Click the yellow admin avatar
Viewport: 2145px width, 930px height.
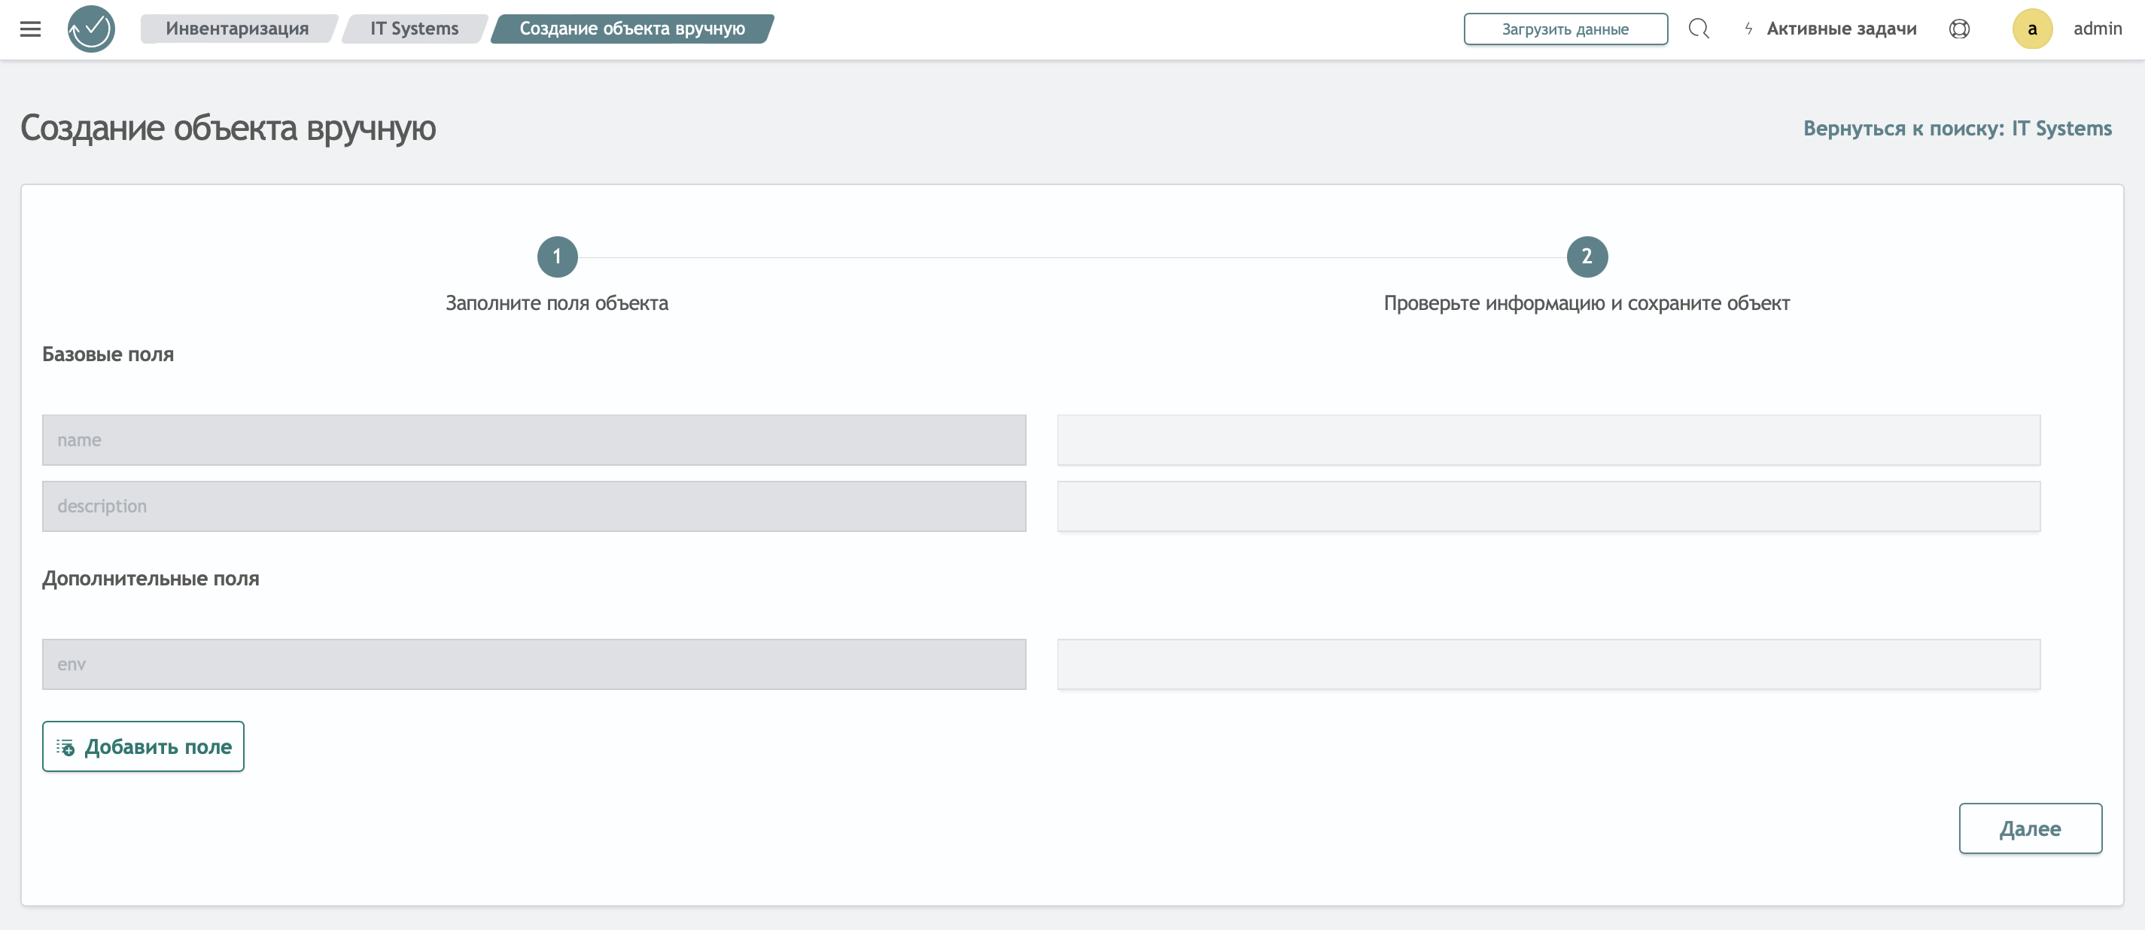(x=2033, y=29)
